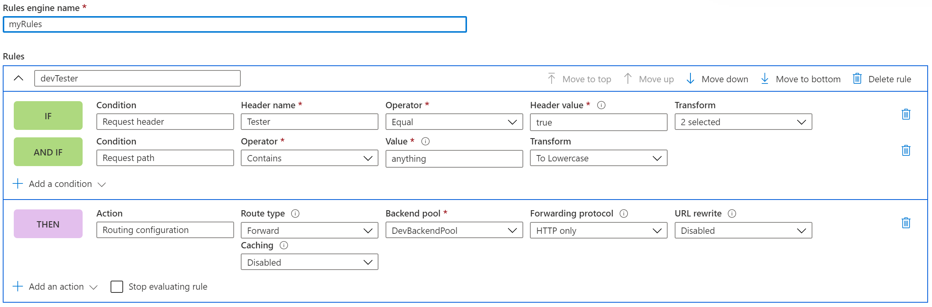The width and height of the screenshot is (932, 307).
Task: Click Move down for the rule
Action: [x=717, y=79]
